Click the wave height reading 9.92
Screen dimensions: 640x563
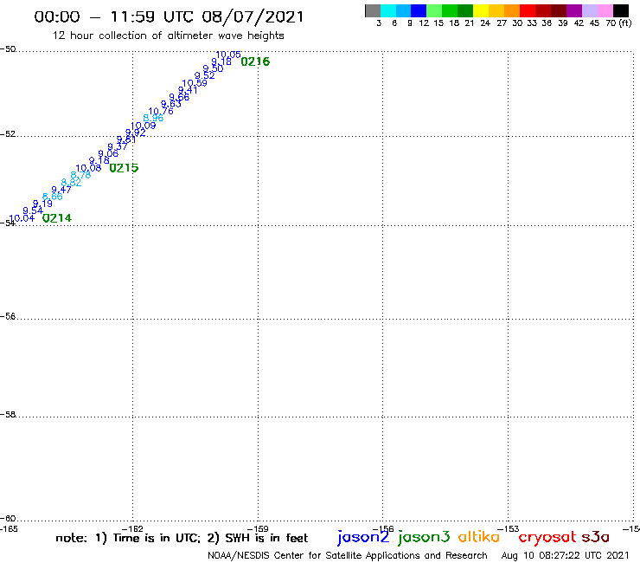pos(136,133)
